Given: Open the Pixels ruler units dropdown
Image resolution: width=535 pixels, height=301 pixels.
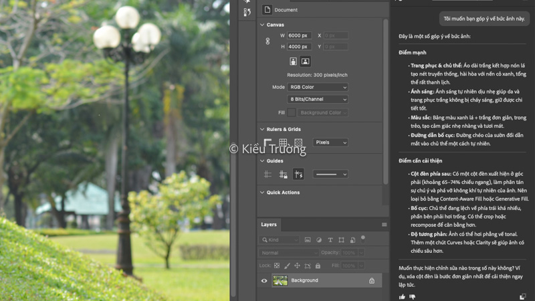Looking at the screenshot, I should pos(330,142).
